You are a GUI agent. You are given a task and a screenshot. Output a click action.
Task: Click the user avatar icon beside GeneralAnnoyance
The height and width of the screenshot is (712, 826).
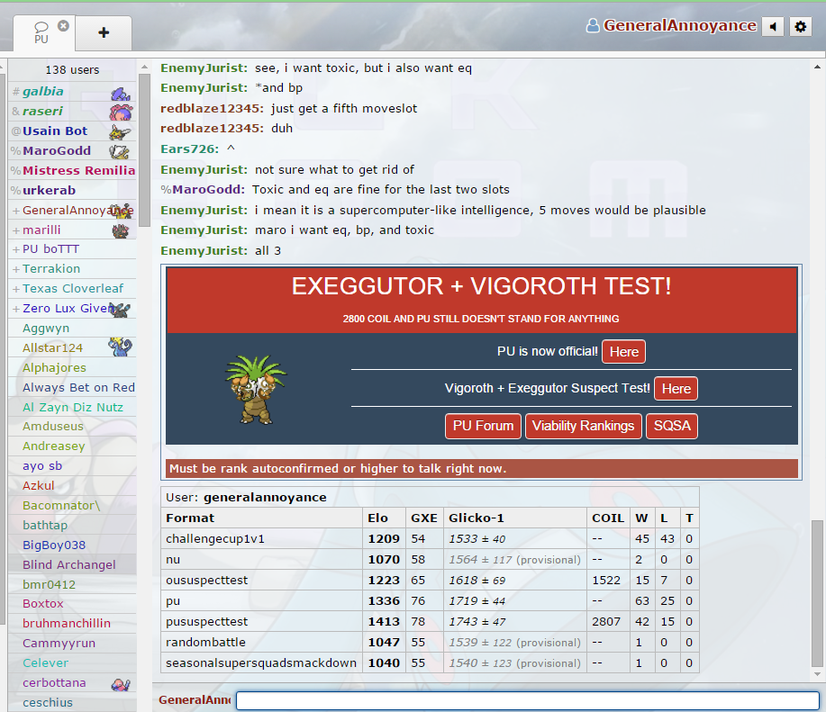(x=593, y=25)
